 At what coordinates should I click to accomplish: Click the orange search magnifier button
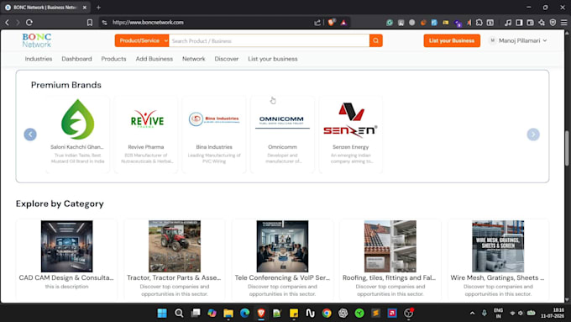pos(376,40)
